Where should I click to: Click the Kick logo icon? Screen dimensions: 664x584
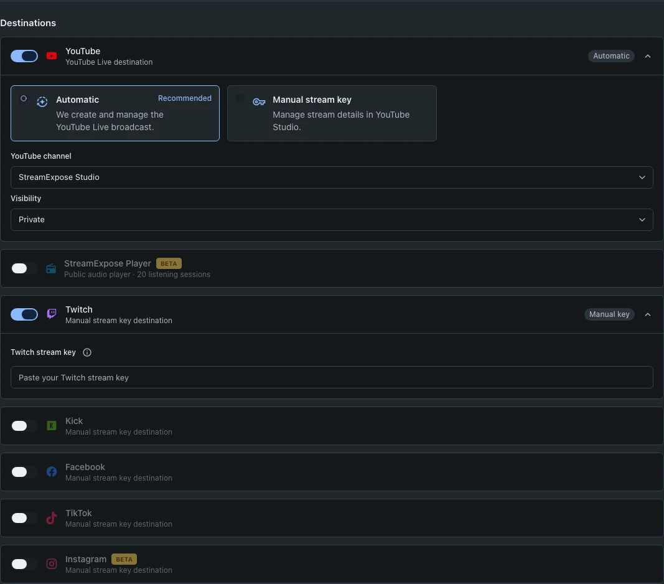pos(52,425)
